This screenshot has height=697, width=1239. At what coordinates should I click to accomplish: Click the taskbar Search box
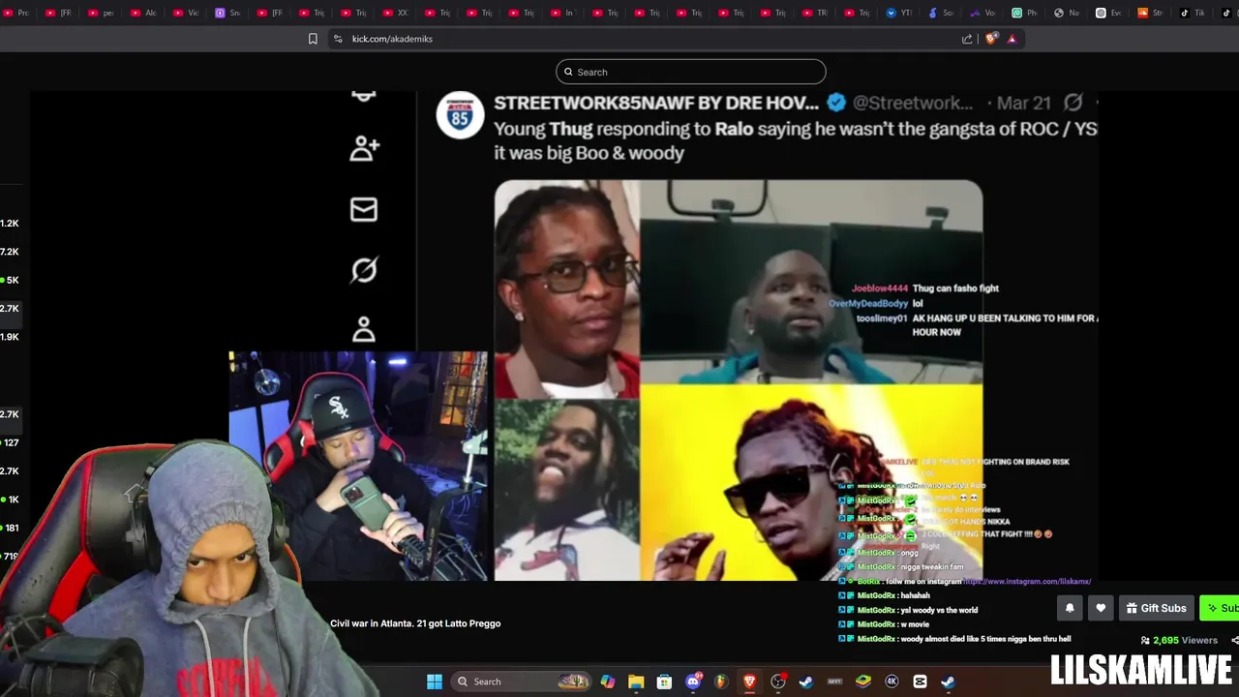(x=523, y=682)
